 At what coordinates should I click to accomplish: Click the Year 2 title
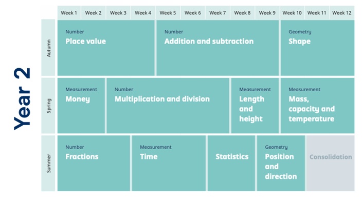(x=22, y=99)
